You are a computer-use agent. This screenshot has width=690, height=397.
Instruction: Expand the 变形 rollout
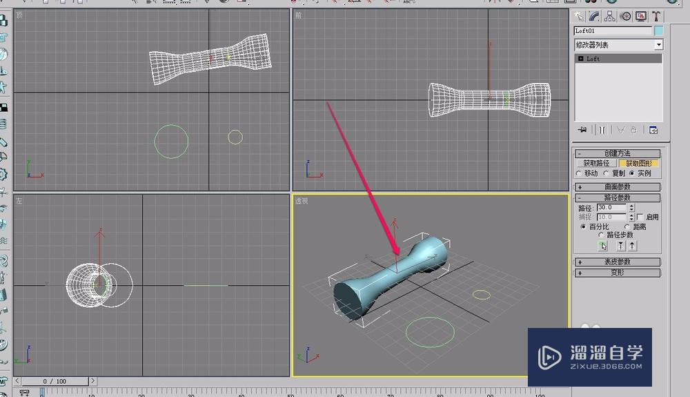[x=618, y=273]
